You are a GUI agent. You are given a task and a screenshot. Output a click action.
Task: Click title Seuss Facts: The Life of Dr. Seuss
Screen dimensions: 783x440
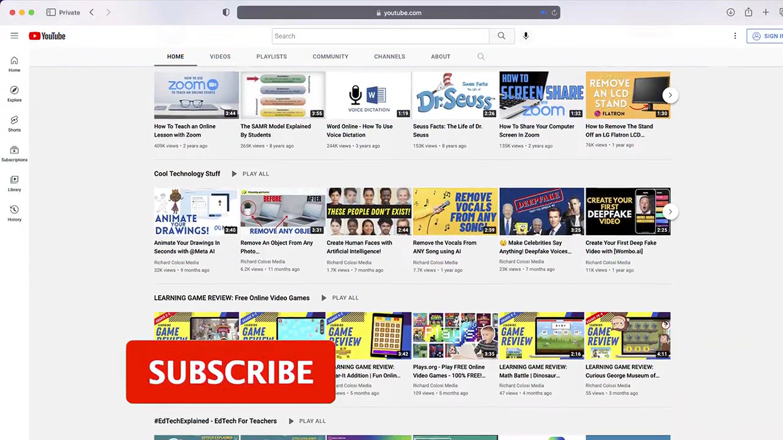(447, 130)
